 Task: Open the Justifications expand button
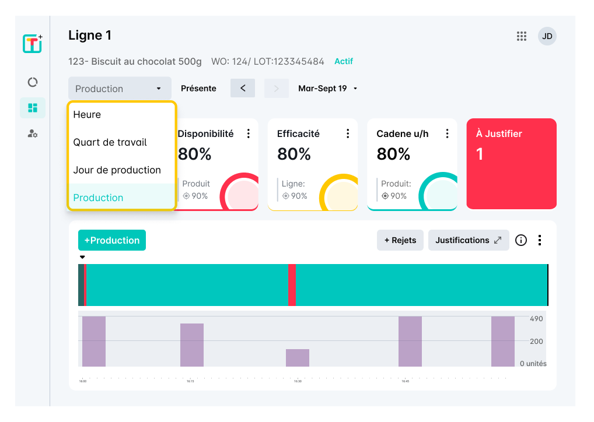pyautogui.click(x=469, y=240)
